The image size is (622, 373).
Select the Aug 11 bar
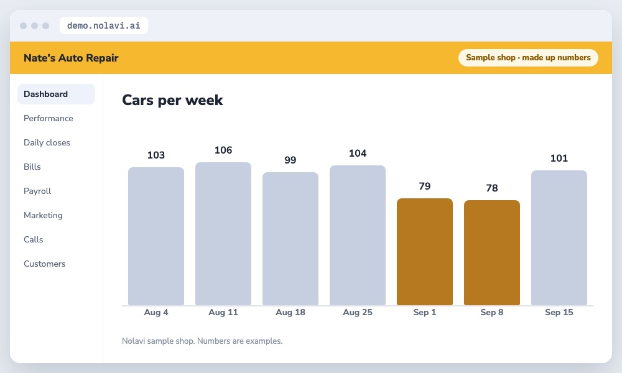pos(223,234)
